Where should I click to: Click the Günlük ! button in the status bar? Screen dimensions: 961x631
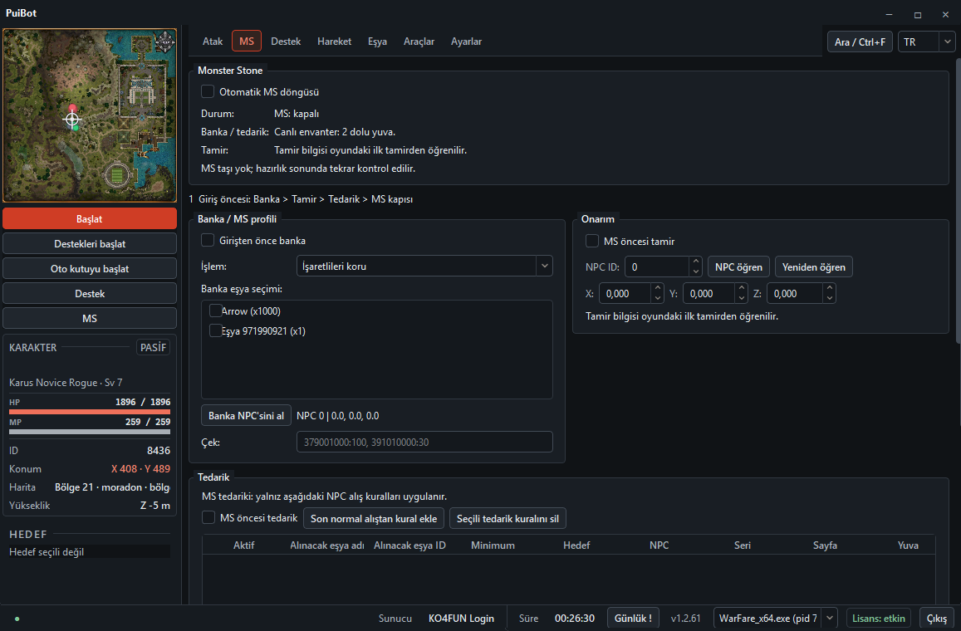633,619
